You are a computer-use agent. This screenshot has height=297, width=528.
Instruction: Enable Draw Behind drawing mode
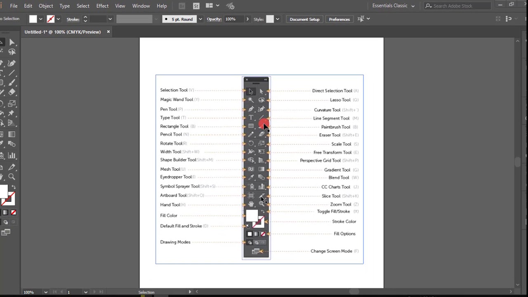pyautogui.click(x=6, y=222)
